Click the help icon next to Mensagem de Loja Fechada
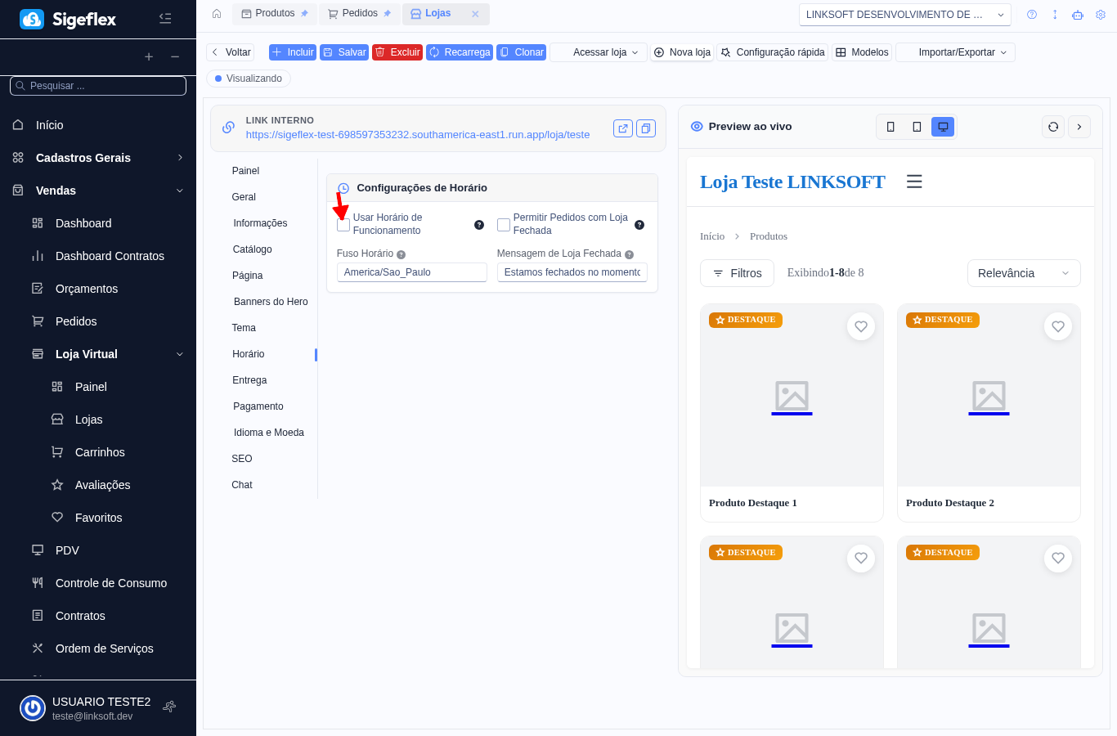Screen dimensions: 1117x736 (x=630, y=254)
